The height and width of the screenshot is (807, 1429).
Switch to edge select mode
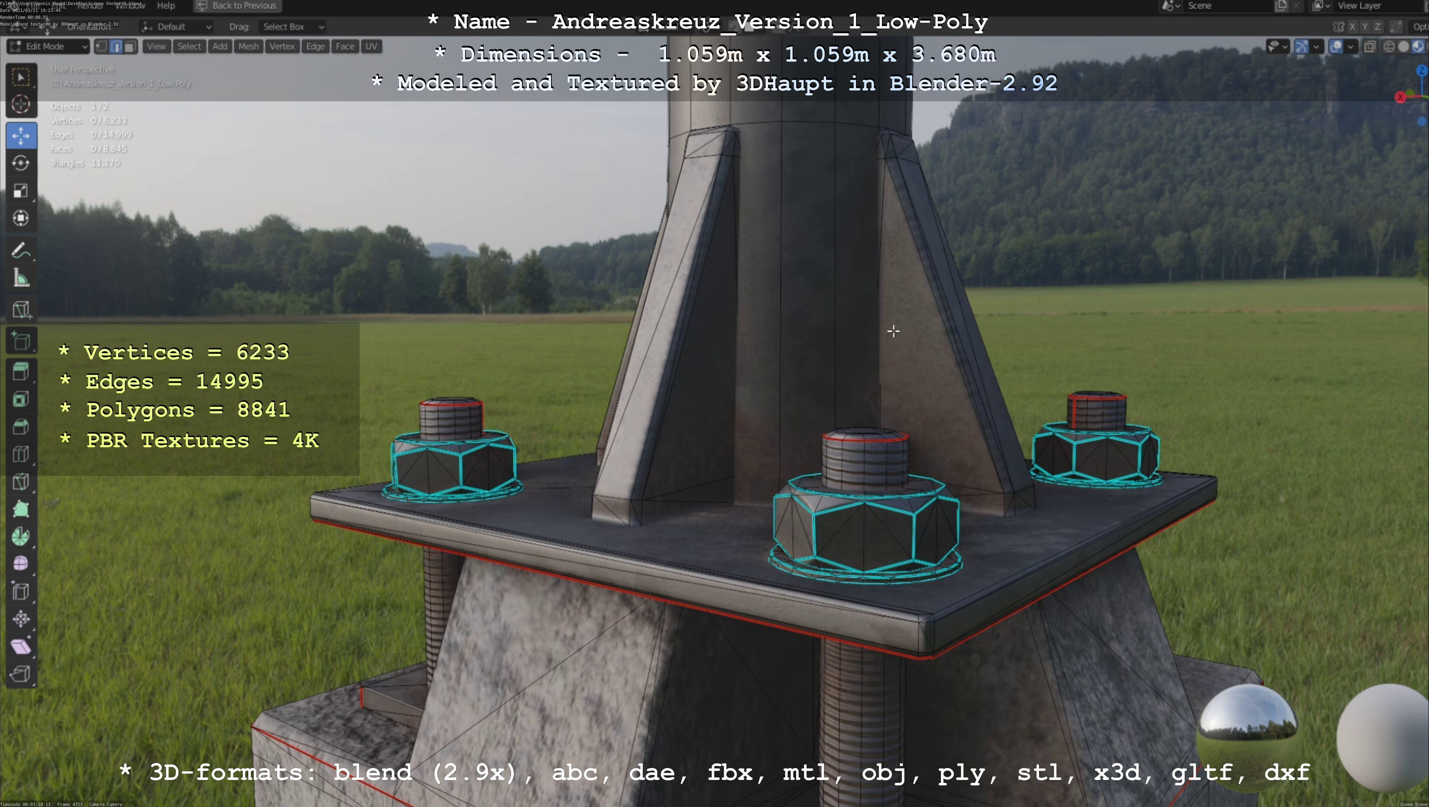coord(116,46)
